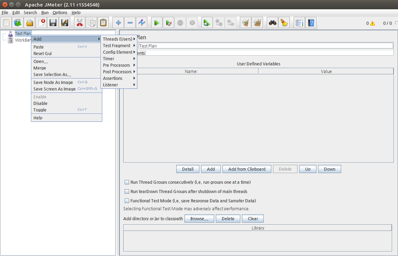
Task: Click the Search binoculars icon
Action: [273, 23]
